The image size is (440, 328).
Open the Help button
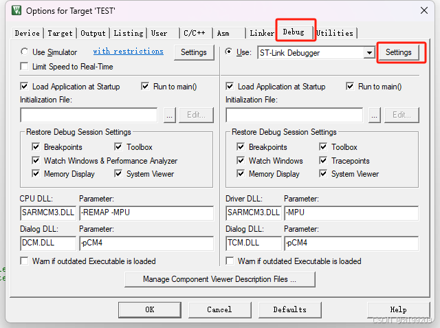pos(399,309)
